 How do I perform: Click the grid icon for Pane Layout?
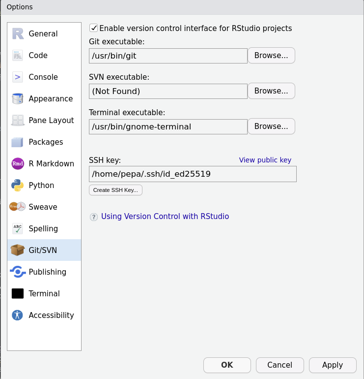(x=18, y=121)
